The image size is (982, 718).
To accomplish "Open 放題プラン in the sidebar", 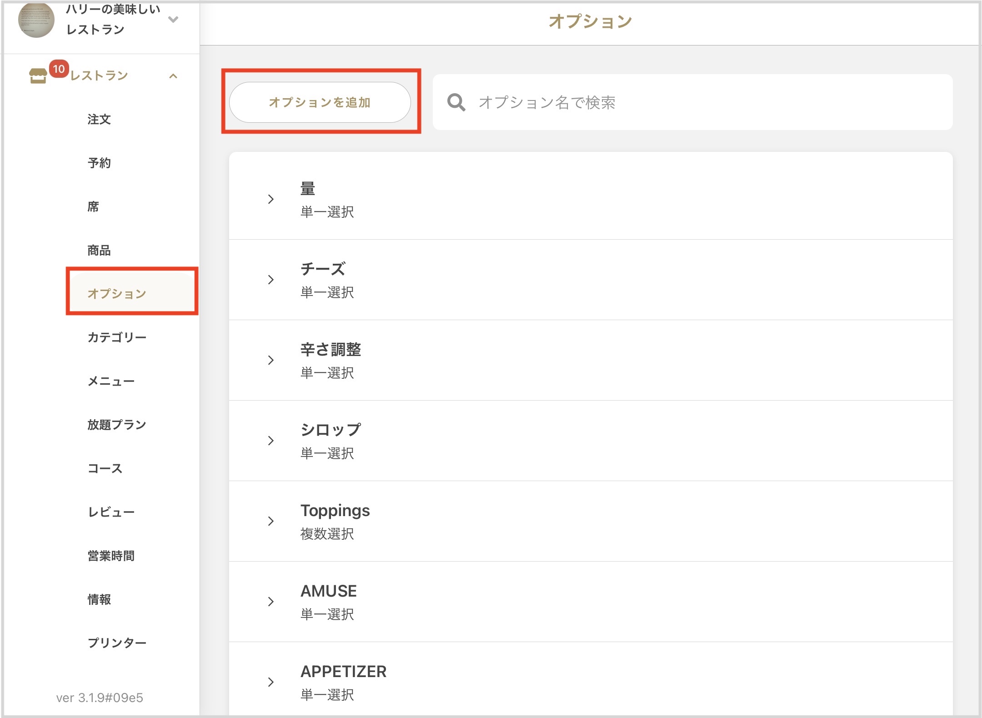I will click(x=117, y=425).
